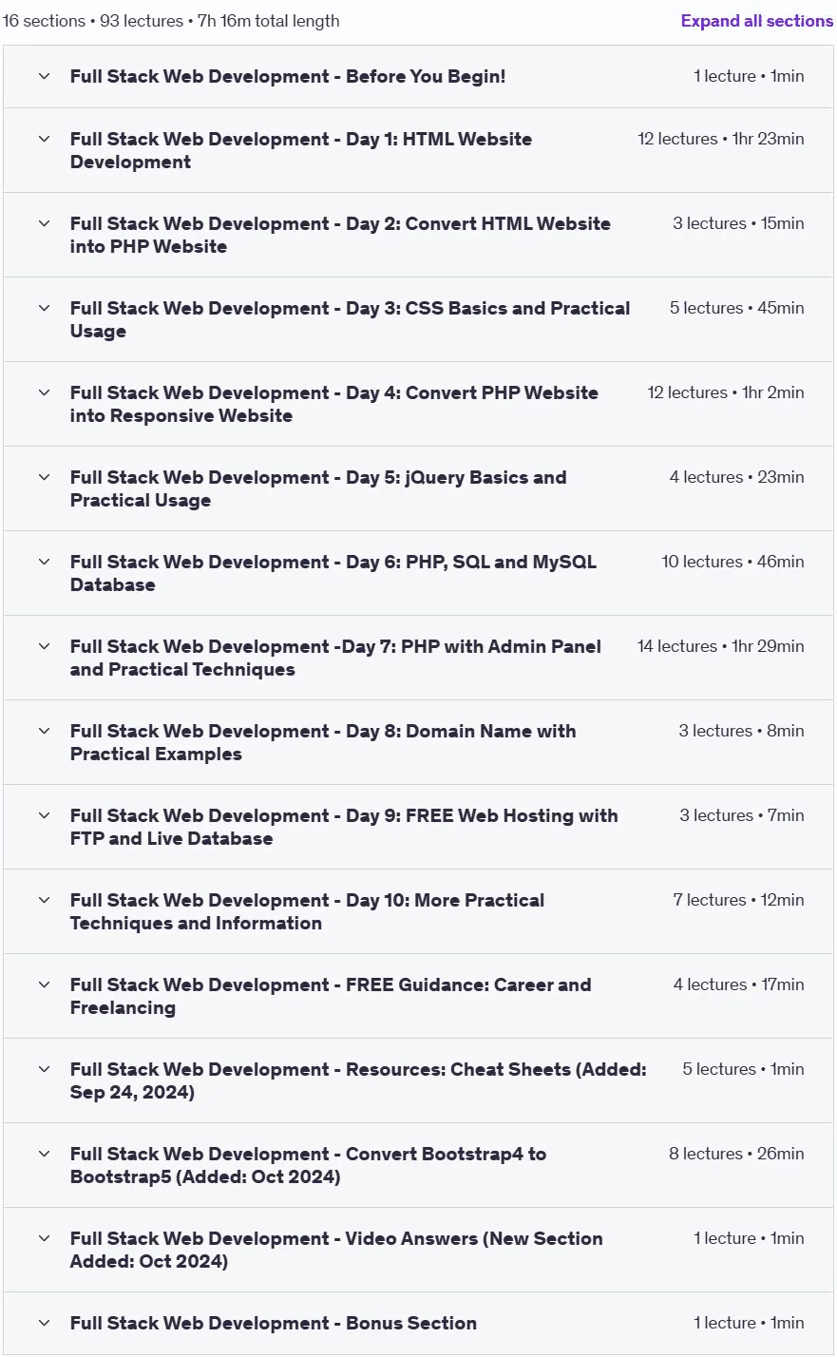This screenshot has height=1357, width=837.
Task: Expand the Before You Begin! section chevron
Action: click(44, 76)
